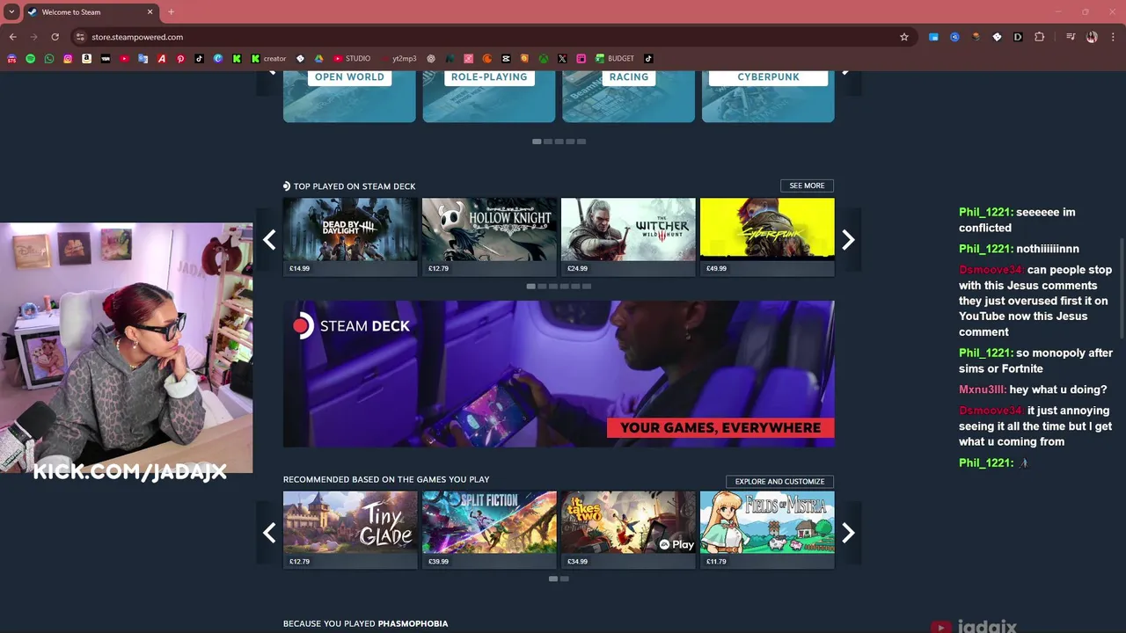Open the BUDGET spreadsheet bookmark
The image size is (1126, 633).
tap(615, 58)
